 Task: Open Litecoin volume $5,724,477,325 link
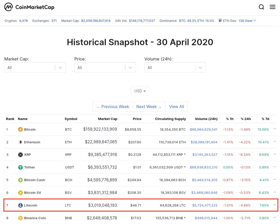(205, 205)
